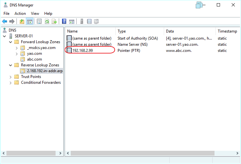Expand the yao.com zone

16,54
